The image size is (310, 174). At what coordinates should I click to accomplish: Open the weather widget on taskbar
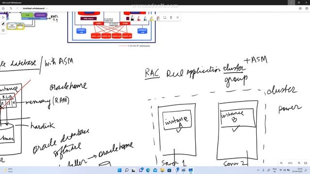click(x=8, y=170)
